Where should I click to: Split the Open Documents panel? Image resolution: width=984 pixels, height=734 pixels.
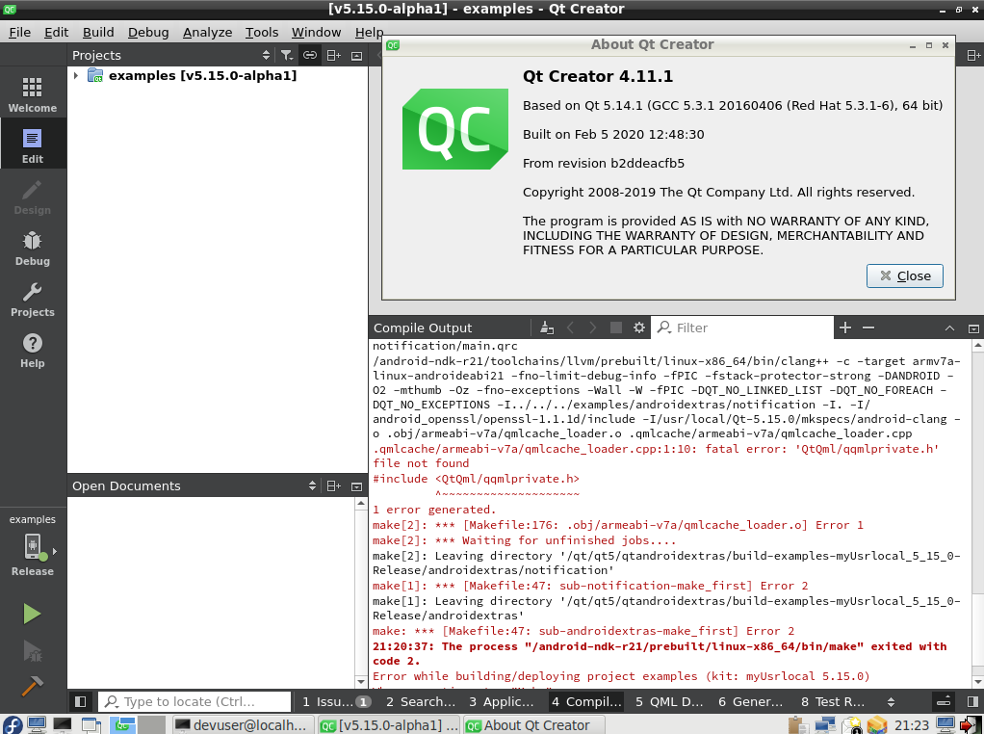(334, 486)
